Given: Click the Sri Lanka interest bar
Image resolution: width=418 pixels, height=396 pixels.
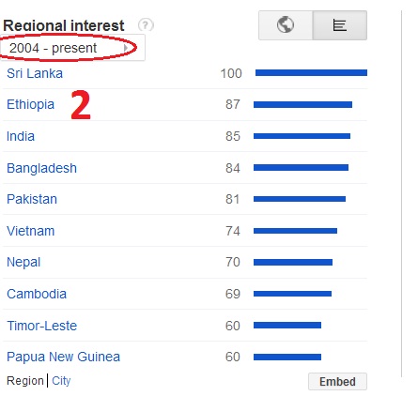Looking at the screenshot, I should point(311,73).
